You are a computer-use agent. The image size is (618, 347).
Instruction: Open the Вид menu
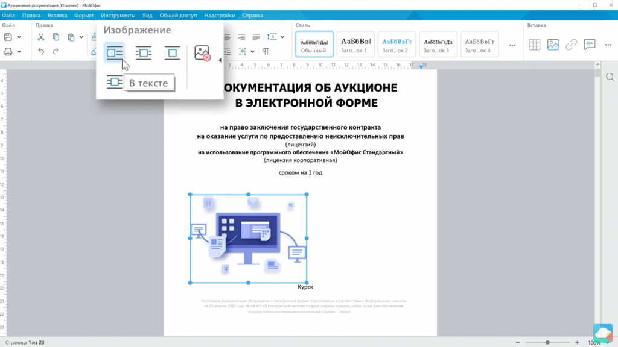tap(147, 15)
